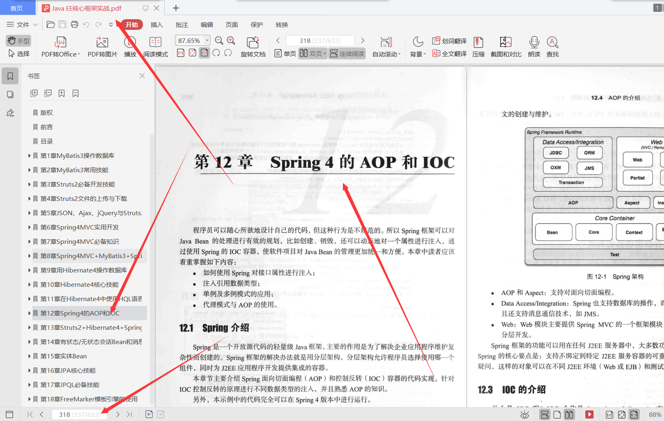The width and height of the screenshot is (664, 421).
Task: Rotate page counterclockwise icon
Action: coord(228,53)
